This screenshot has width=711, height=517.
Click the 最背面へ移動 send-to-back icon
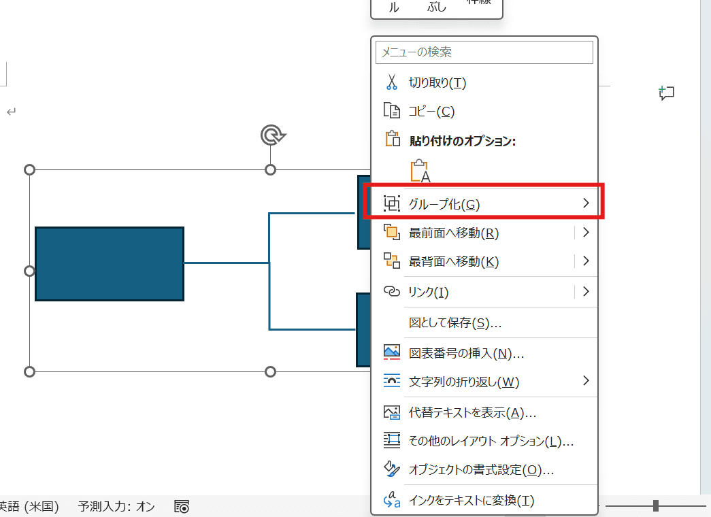pyautogui.click(x=391, y=261)
